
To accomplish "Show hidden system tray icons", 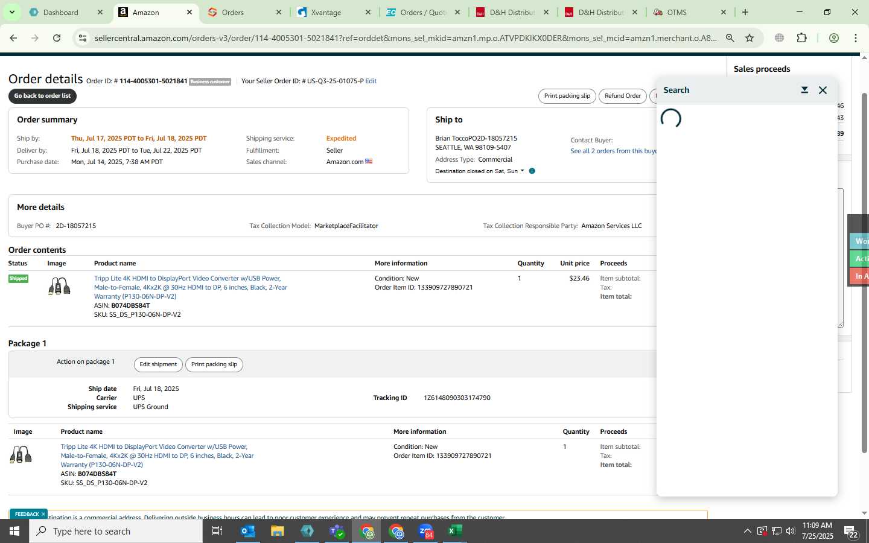I will coord(747,531).
